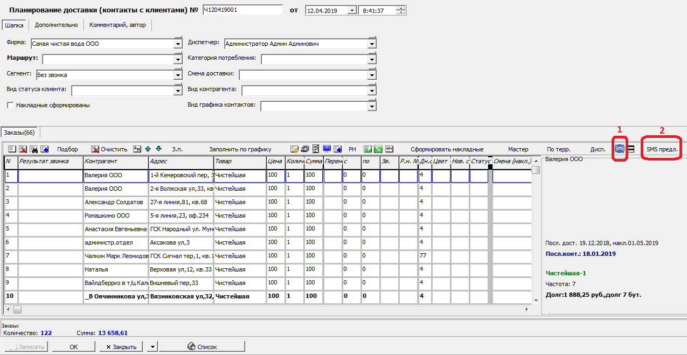Screen dimensions: 687x355
Task: Click the document number input field
Action: [x=242, y=10]
